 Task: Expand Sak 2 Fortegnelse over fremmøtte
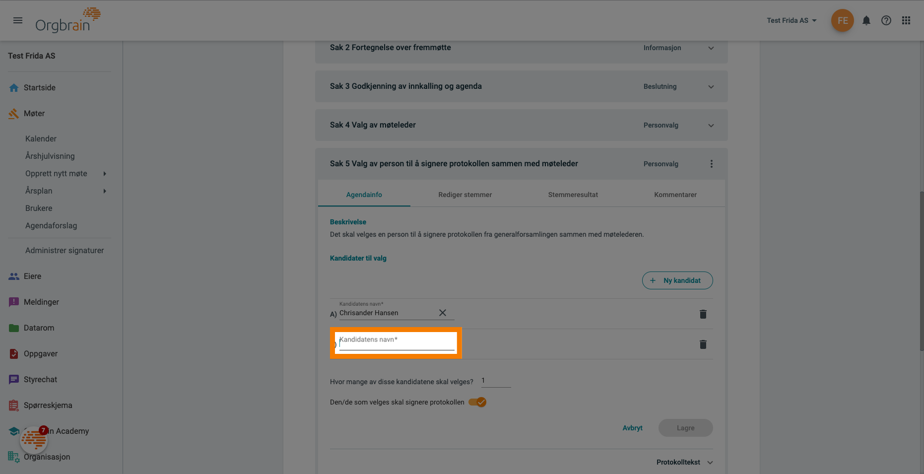click(x=711, y=48)
